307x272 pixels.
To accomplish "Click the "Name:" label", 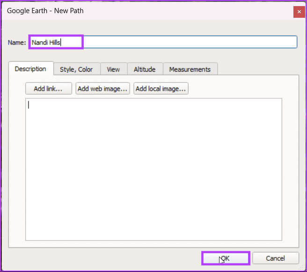I will (x=17, y=42).
